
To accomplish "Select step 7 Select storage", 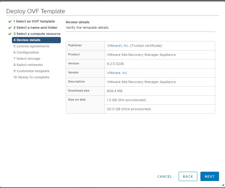I will pos(27,59).
